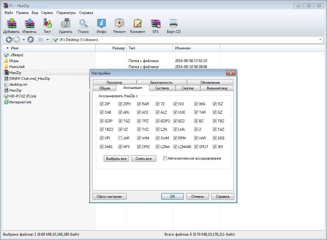The height and width of the screenshot is (240, 327).
Task: Switch to the Общие tab
Action: pos(104,88)
